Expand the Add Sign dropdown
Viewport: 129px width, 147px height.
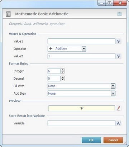[x=113, y=94]
